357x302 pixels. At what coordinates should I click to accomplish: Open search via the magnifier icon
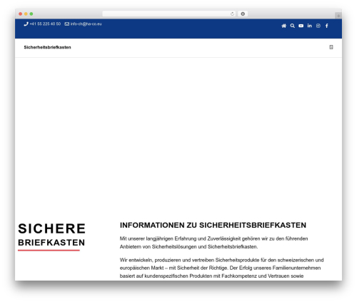coord(293,26)
